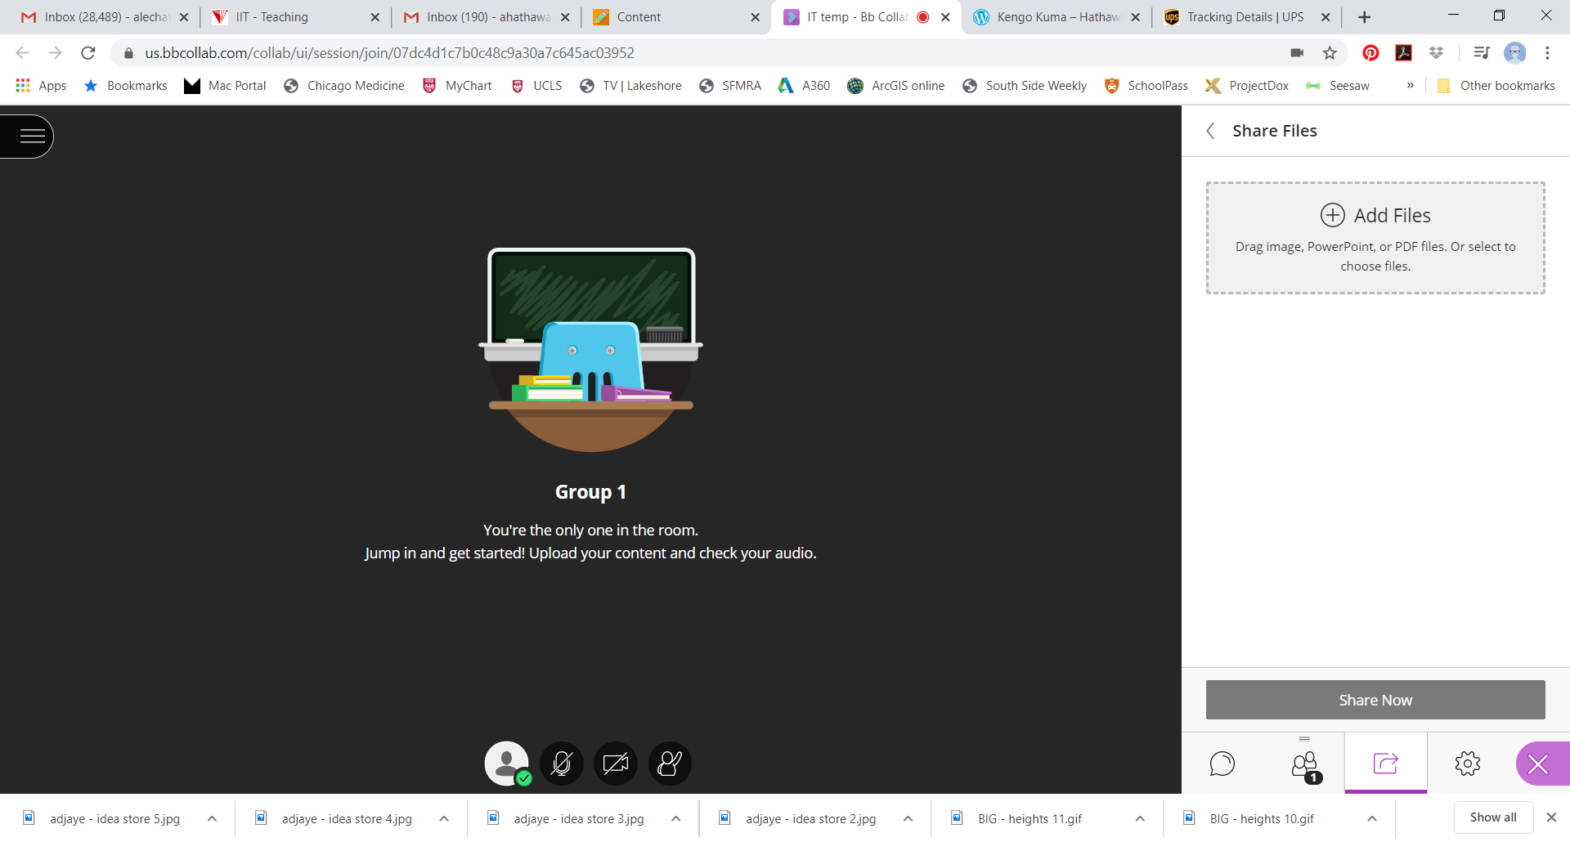This screenshot has height=842, width=1570.
Task: Go back from Share Files panel
Action: click(x=1211, y=131)
